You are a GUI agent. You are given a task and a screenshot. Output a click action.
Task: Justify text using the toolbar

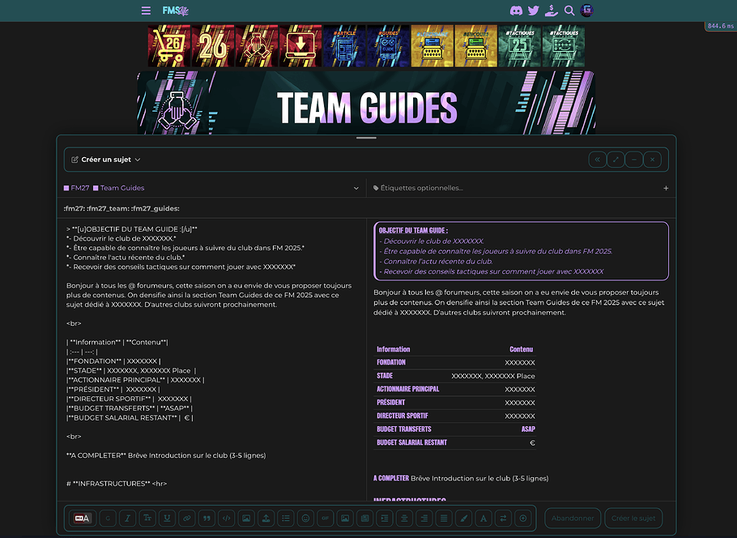point(444,519)
